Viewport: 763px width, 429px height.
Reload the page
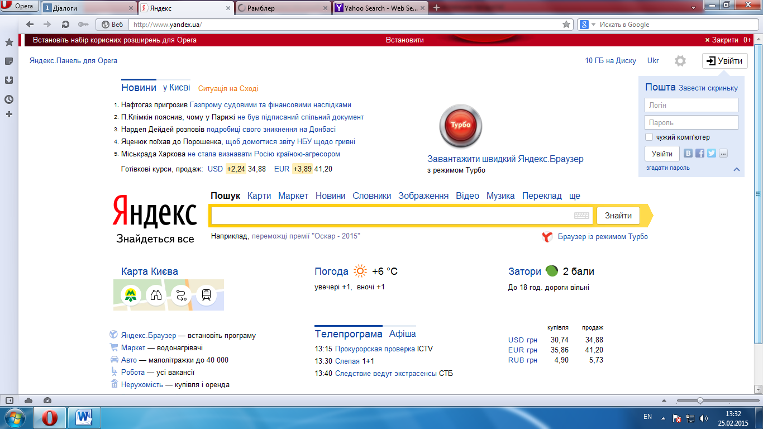pos(65,25)
